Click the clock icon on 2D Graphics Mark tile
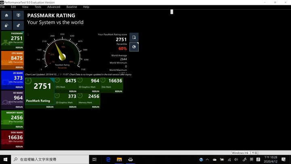The image size is (291, 164). [57, 96]
